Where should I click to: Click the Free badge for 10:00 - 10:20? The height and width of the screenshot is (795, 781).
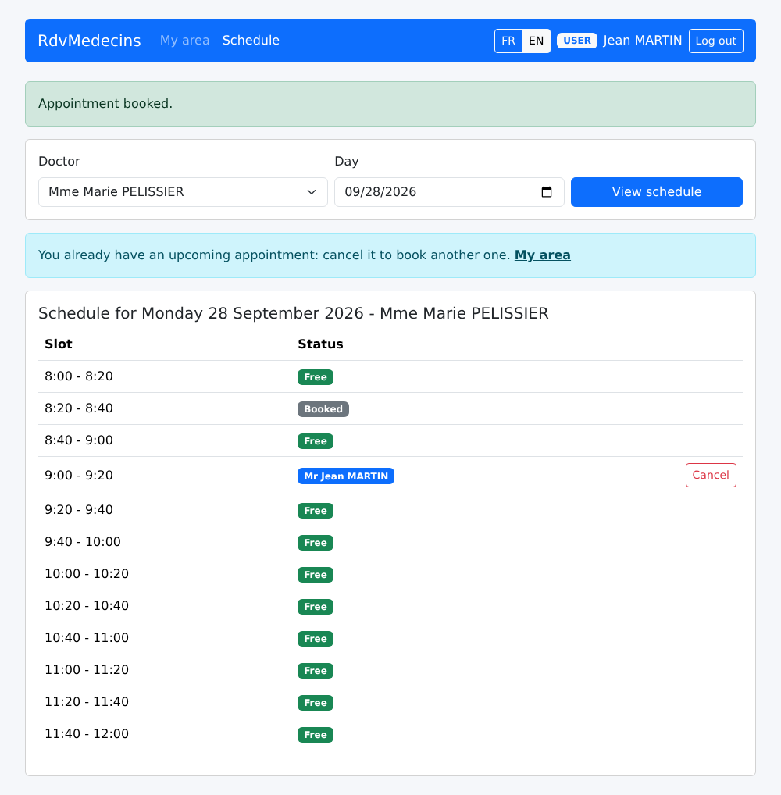click(316, 575)
